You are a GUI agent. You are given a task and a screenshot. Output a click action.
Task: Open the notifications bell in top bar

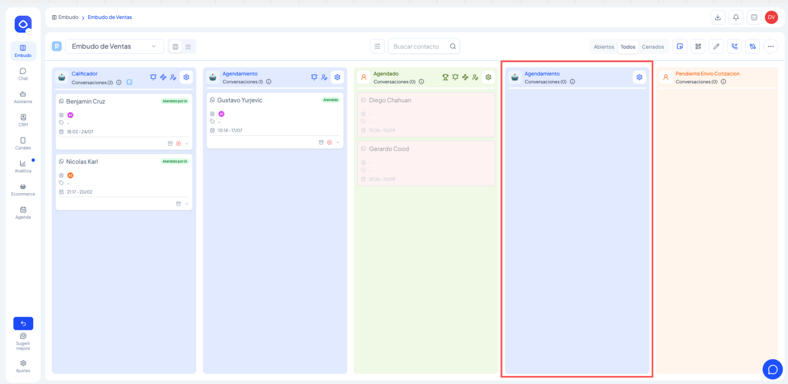(x=736, y=18)
